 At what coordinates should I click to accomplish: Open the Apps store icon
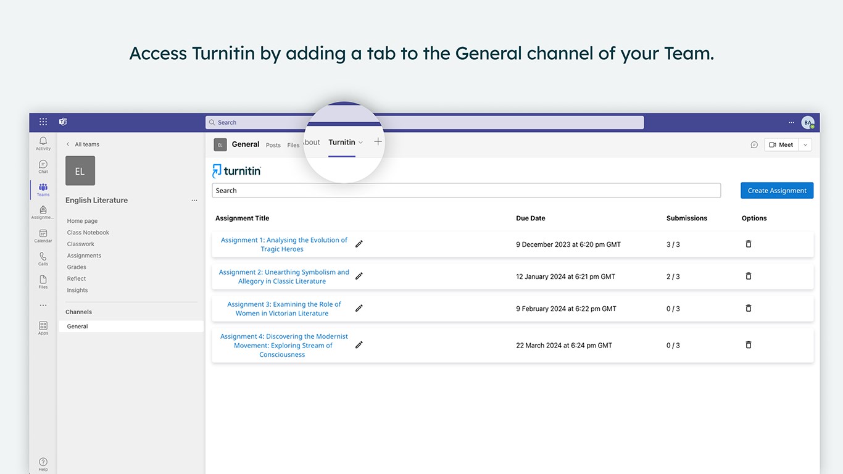[x=43, y=327]
